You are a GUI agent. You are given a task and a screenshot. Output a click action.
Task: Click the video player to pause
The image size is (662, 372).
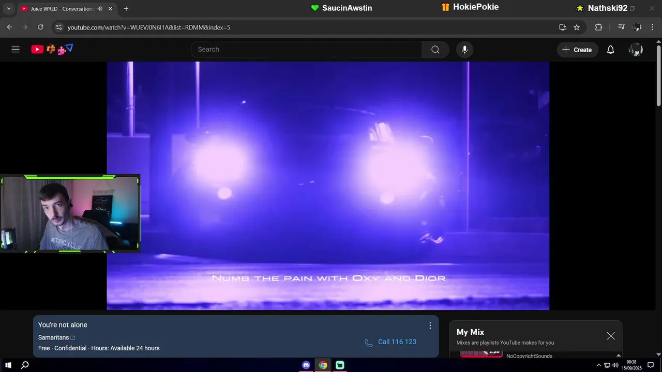(x=328, y=186)
